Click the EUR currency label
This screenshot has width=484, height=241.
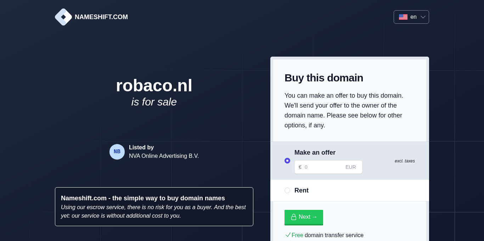point(350,167)
